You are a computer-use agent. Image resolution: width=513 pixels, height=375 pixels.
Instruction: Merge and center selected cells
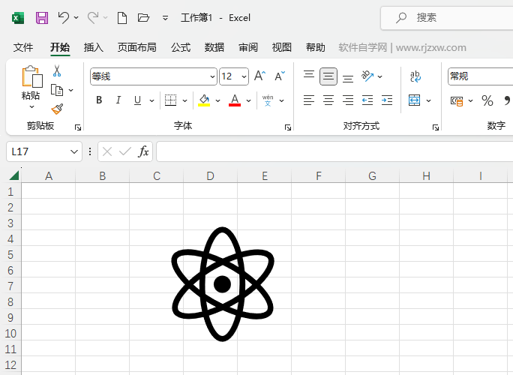pos(414,100)
